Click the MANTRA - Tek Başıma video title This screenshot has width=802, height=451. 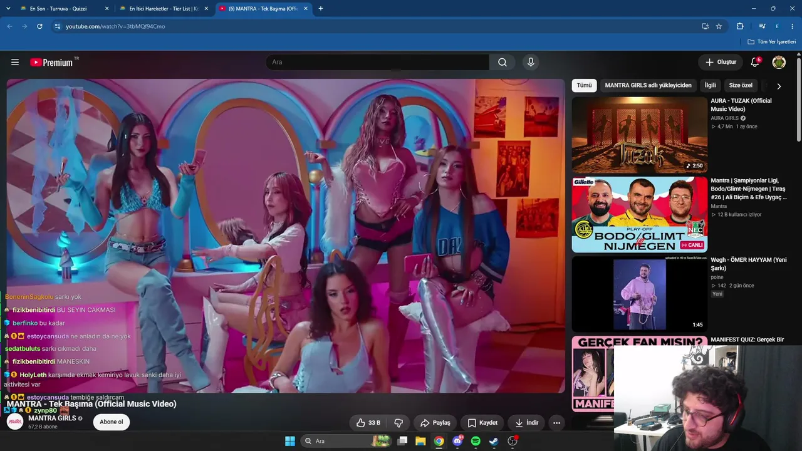tap(91, 404)
